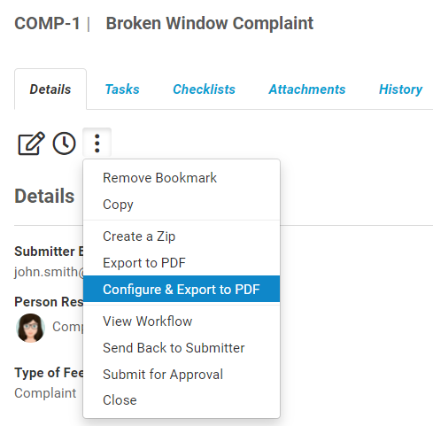Screen dimensions: 433x426
Task: Toggle the three-dot more actions menu
Action: pyautogui.click(x=97, y=143)
